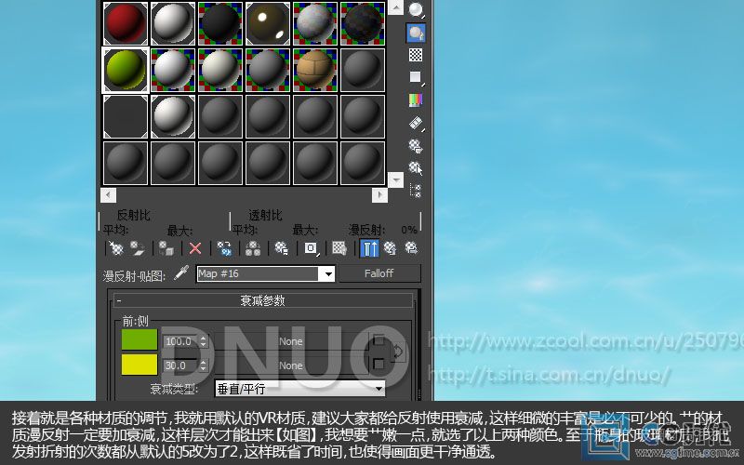The height and width of the screenshot is (465, 744).
Task: Toggle the checkbox on the 100.0 map row
Action: tap(379, 340)
